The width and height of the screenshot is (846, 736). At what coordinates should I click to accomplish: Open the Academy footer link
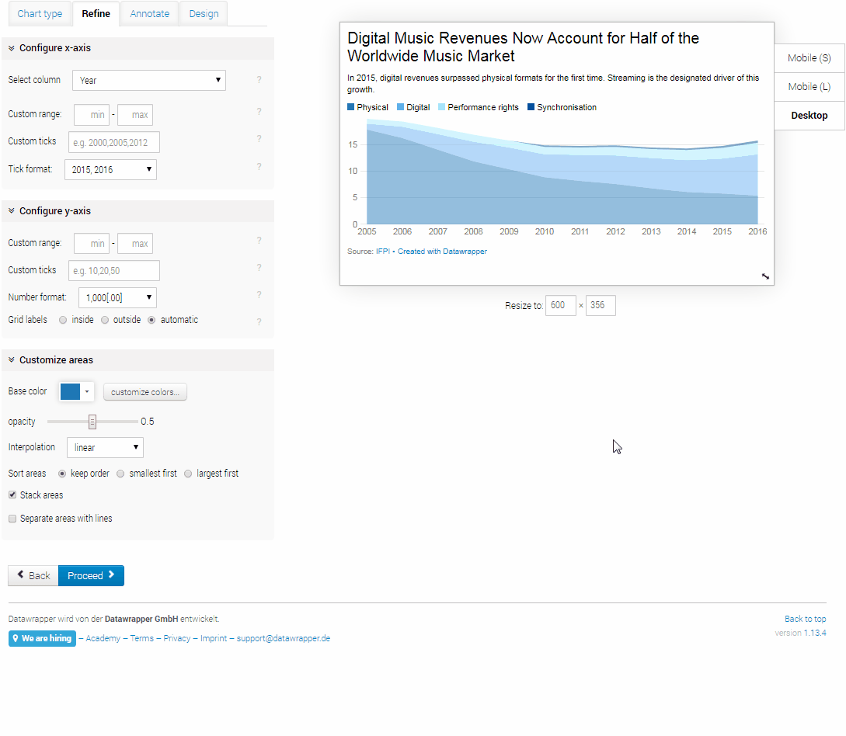coord(103,638)
